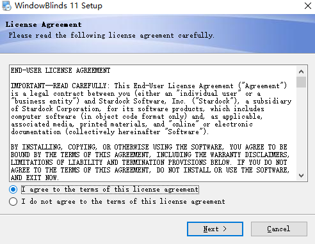Click the WindowBlinds setup icon in title bar
315x244 pixels.
[x=6, y=6]
